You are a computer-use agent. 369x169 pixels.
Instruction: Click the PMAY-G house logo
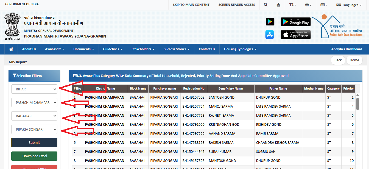[x=338, y=27]
